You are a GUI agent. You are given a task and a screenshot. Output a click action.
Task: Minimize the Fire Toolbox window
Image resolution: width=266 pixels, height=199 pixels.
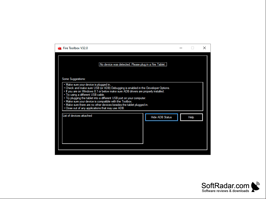(181, 48)
